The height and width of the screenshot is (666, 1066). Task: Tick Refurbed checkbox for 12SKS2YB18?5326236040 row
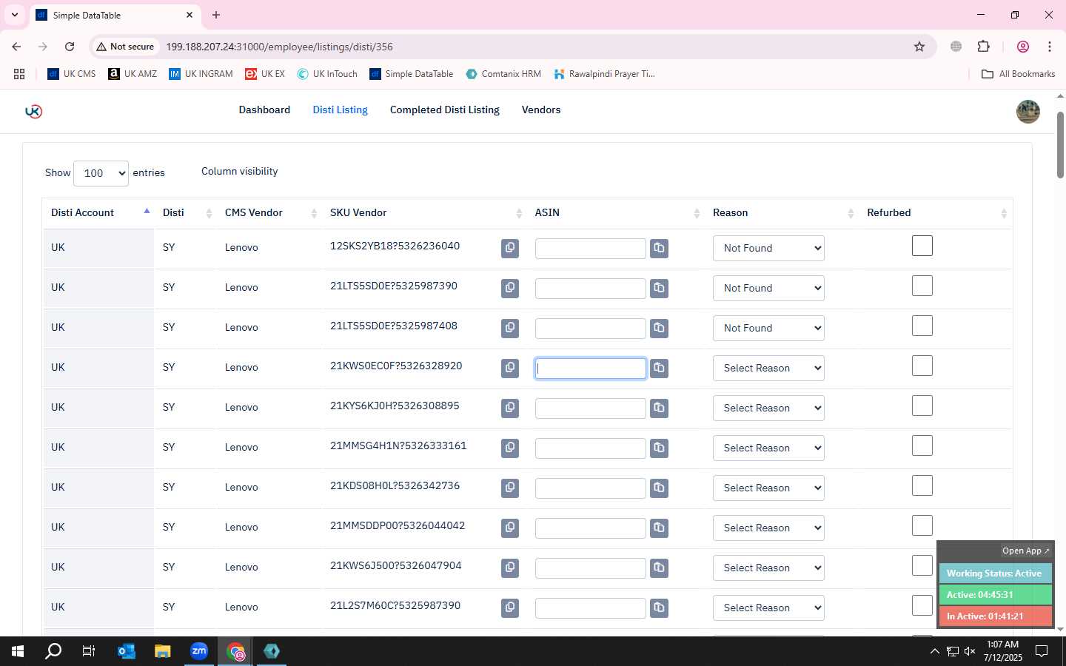922,246
